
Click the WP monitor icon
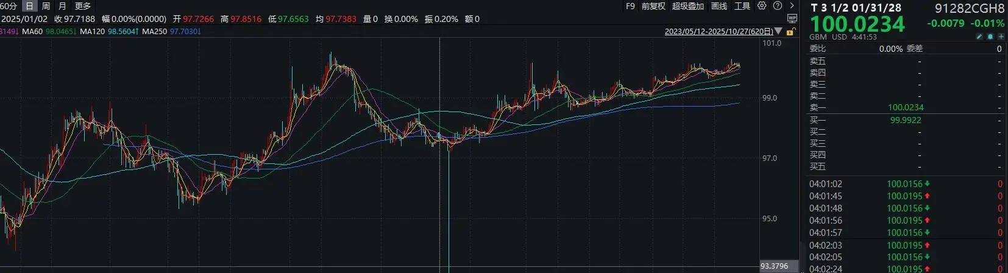pyautogui.click(x=792, y=19)
